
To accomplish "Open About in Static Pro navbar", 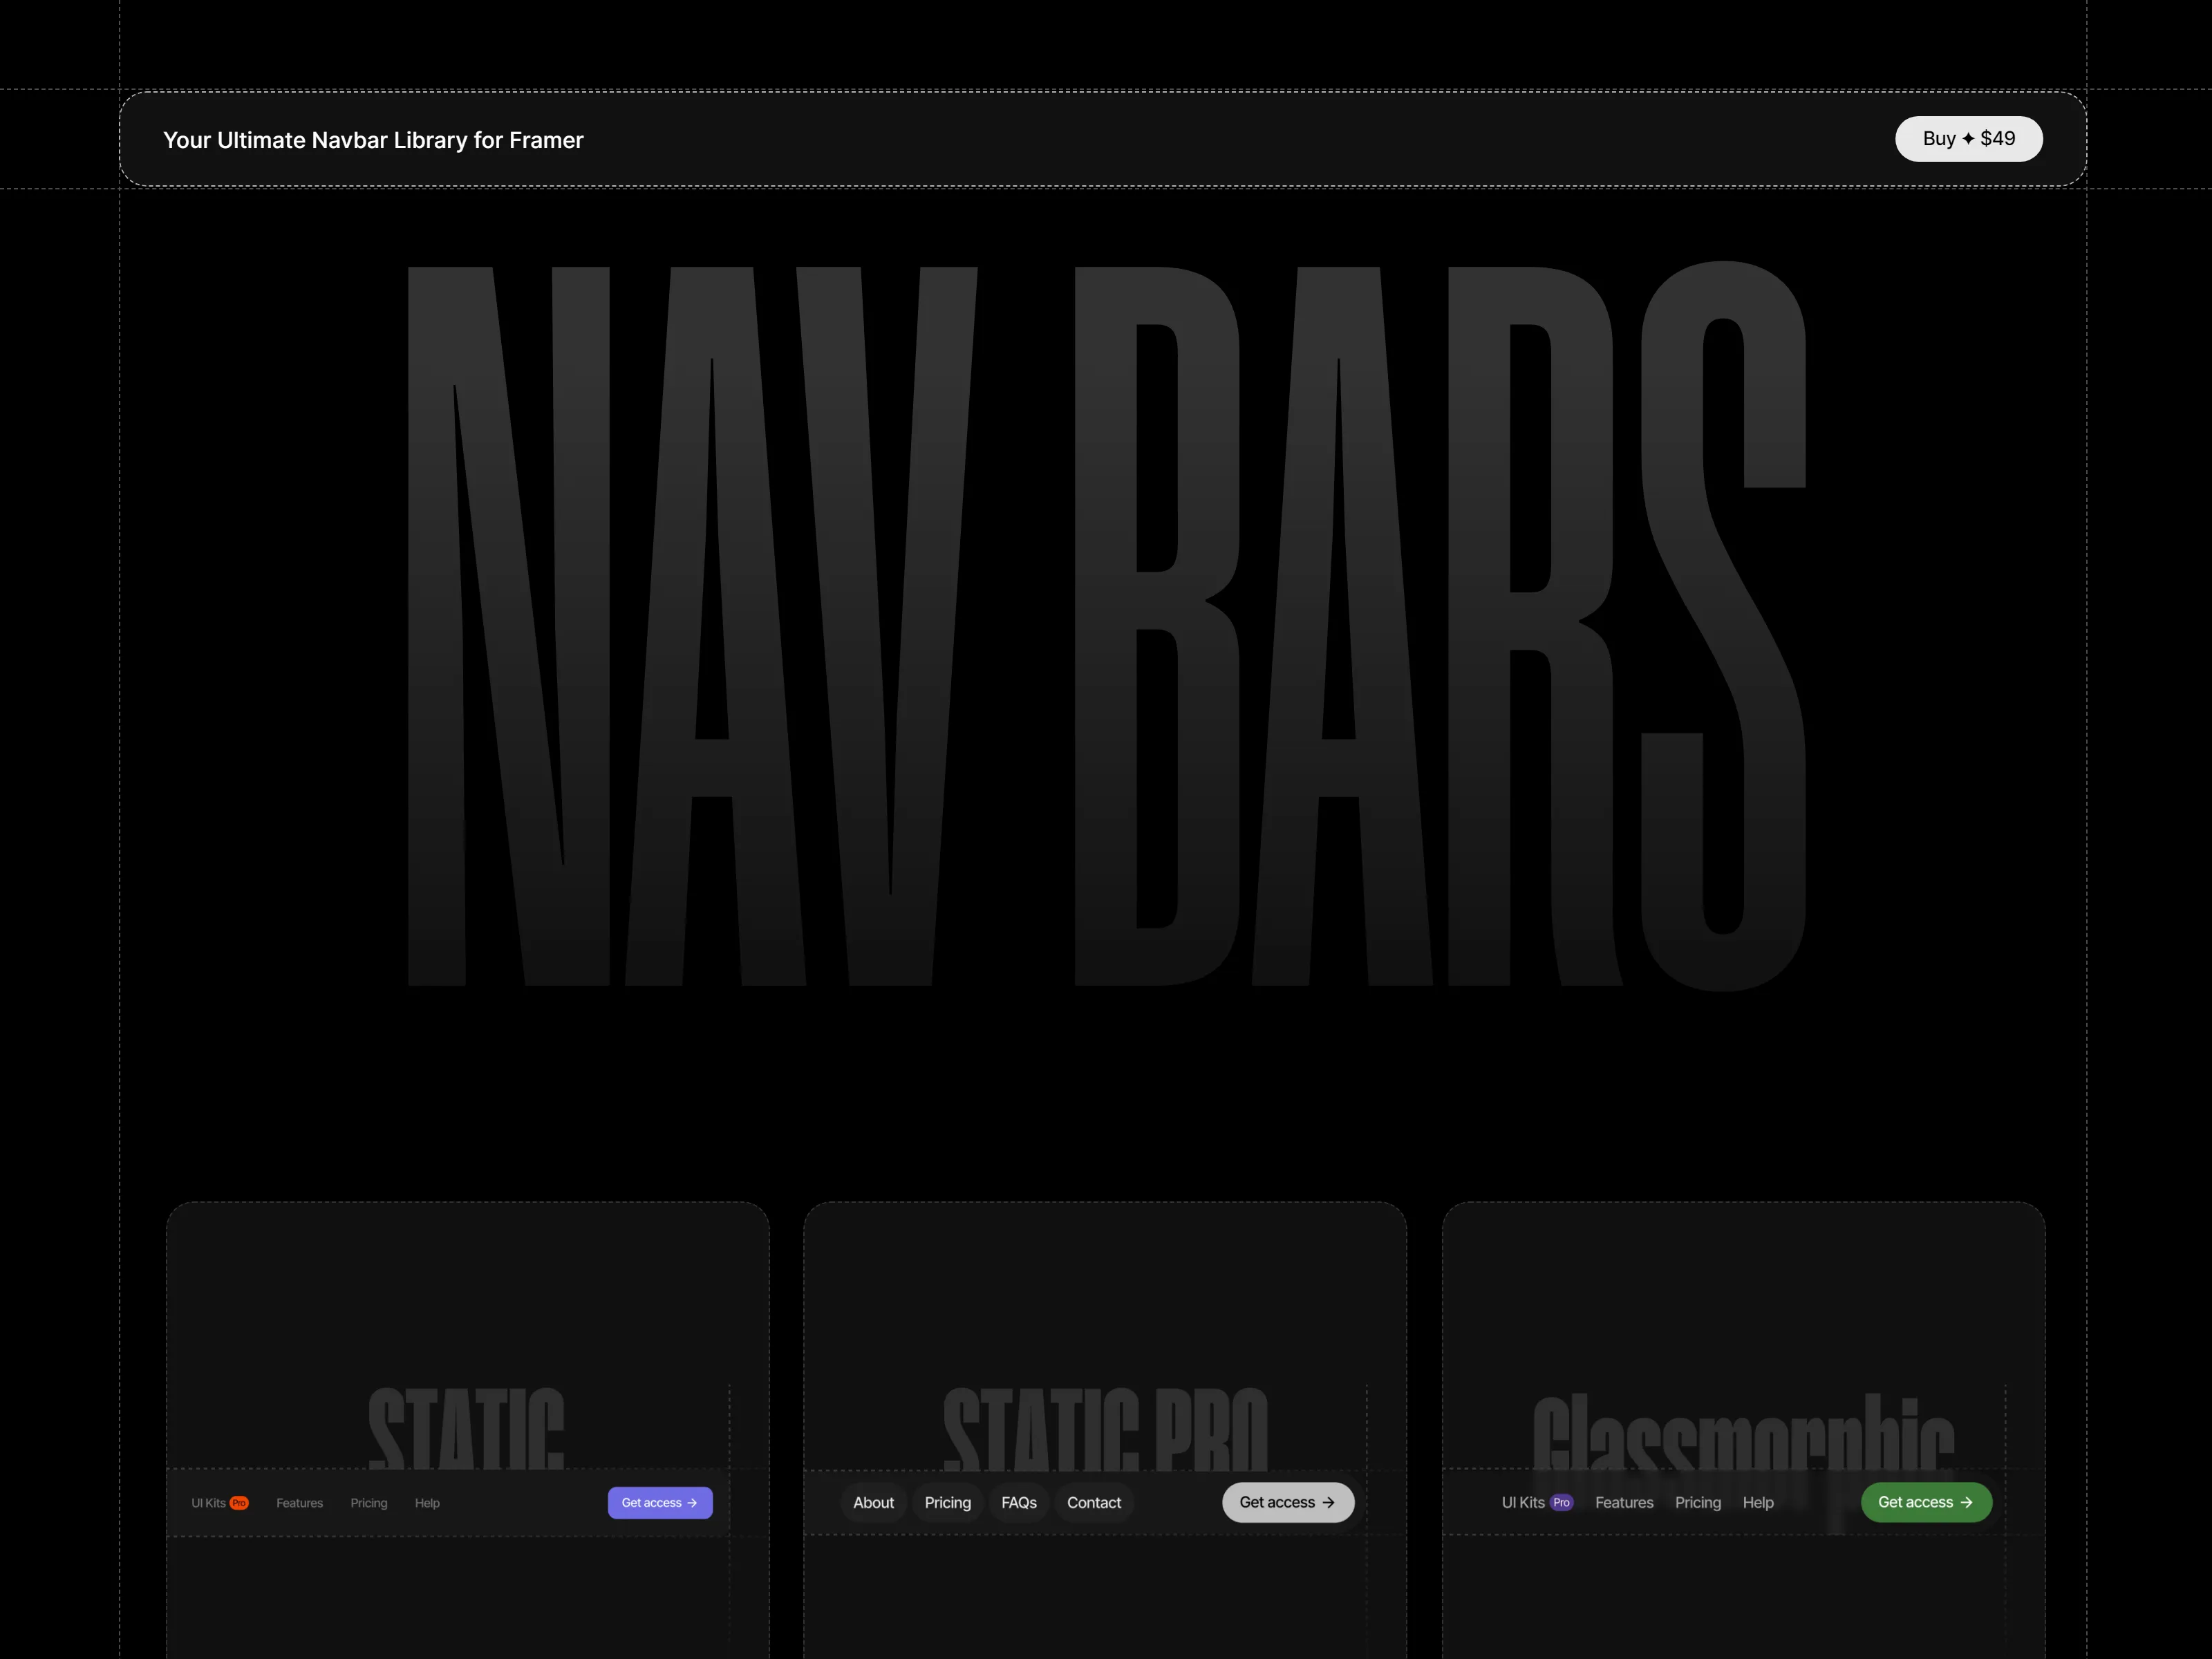I will [873, 1502].
